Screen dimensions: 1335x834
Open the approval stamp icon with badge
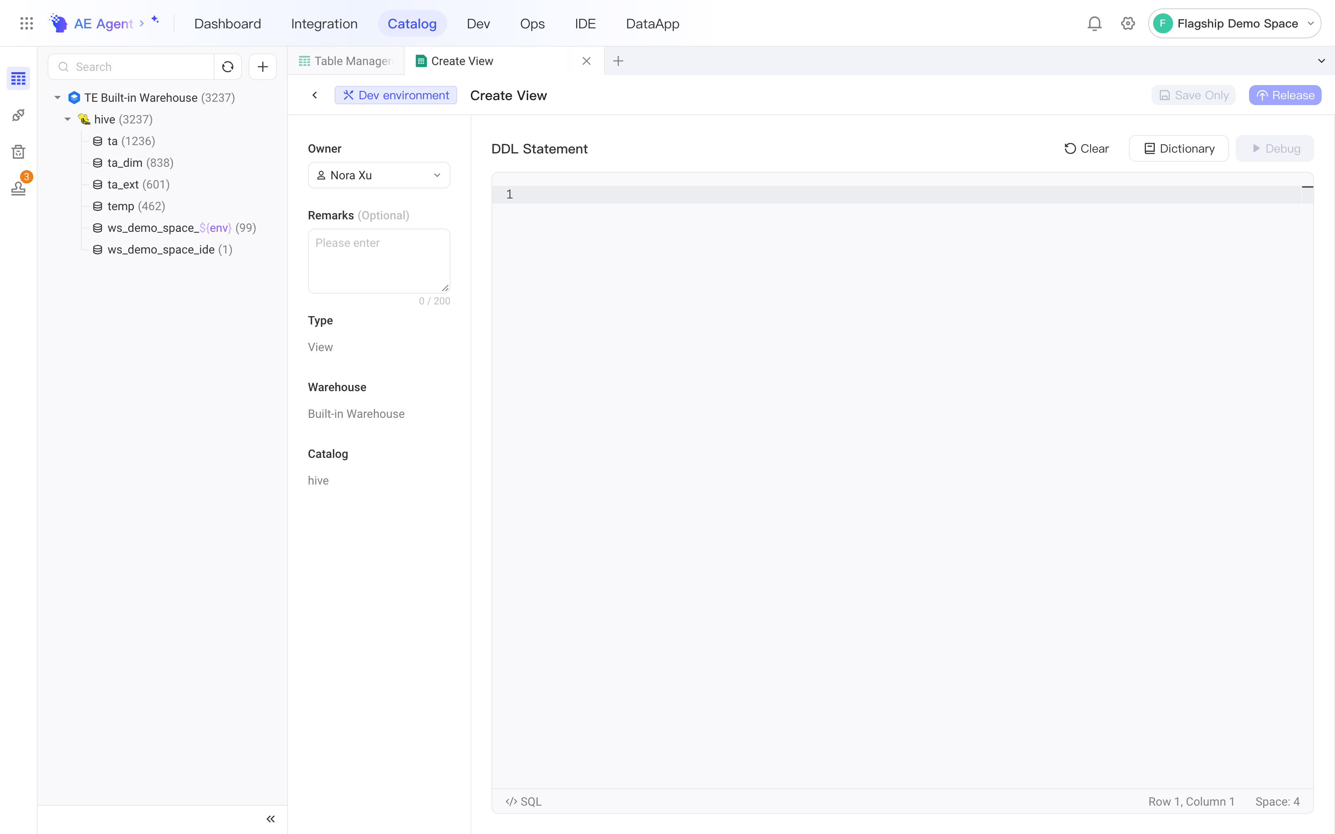tap(18, 188)
